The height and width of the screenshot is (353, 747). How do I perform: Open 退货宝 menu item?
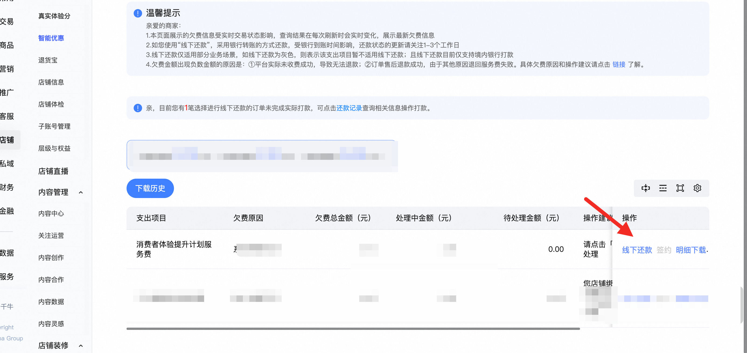click(x=48, y=60)
